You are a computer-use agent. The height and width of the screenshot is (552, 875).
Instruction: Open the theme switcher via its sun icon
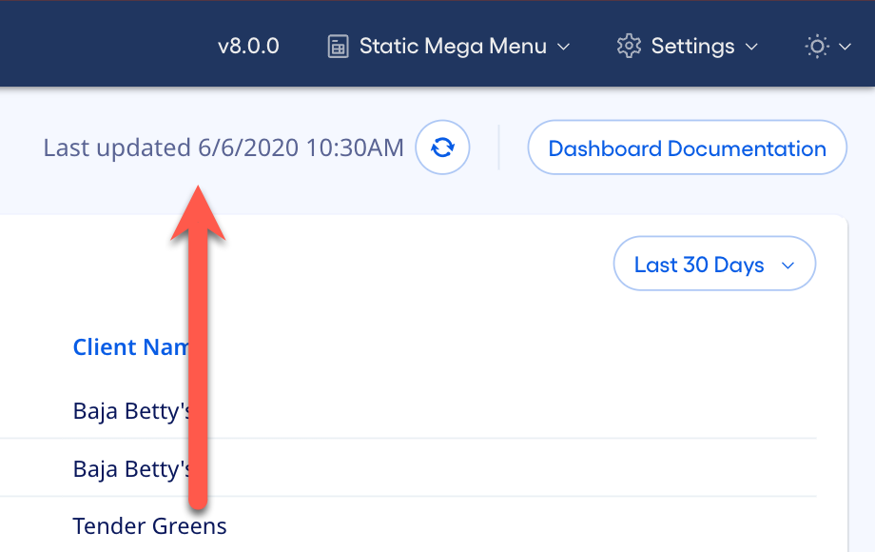(815, 45)
